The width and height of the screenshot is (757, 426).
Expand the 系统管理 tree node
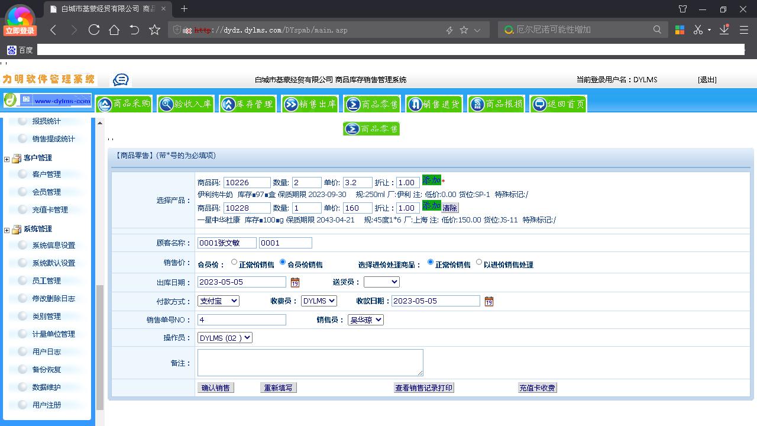point(7,230)
